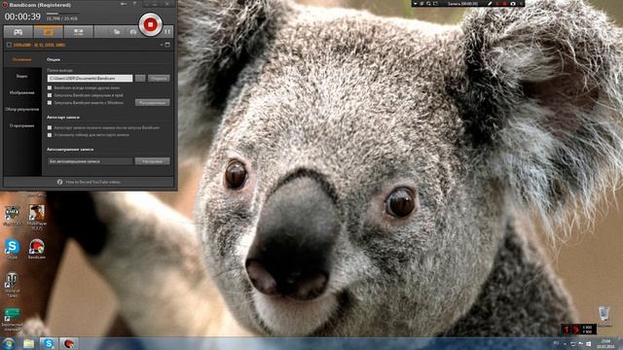Select the pencil draw tool on recording bar
Screen dimensions: 623x350
(490, 4)
